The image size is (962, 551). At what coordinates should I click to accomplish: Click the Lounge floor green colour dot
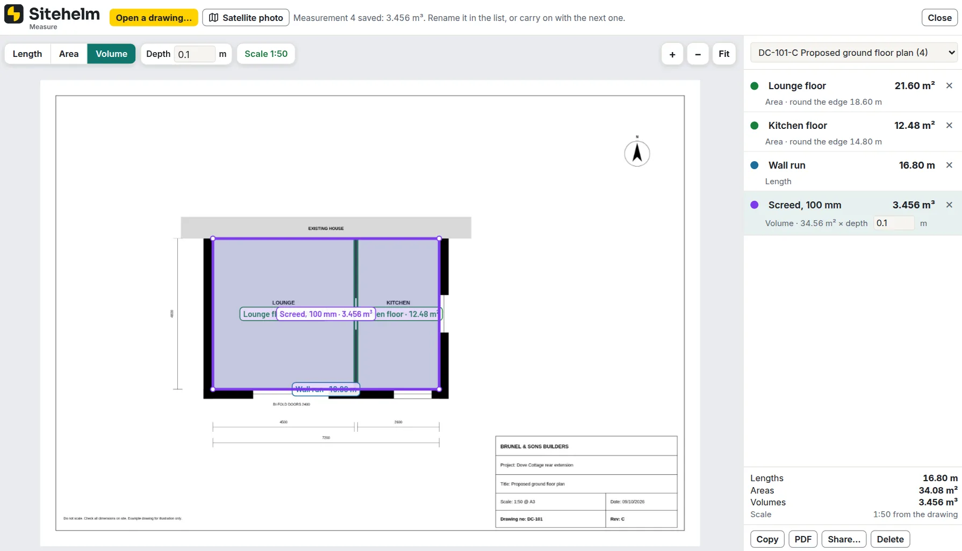(x=755, y=86)
